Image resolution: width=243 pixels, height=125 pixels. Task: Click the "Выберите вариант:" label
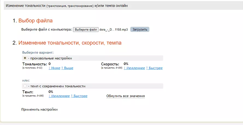[x=38, y=52]
